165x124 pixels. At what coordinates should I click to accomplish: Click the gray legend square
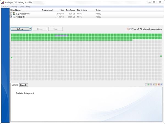click(x=154, y=84)
